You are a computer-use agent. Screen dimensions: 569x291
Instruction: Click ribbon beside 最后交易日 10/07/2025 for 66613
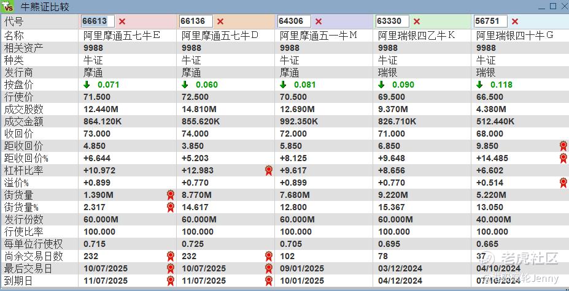click(171, 268)
